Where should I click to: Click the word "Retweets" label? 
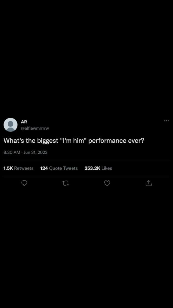pyautogui.click(x=24, y=168)
